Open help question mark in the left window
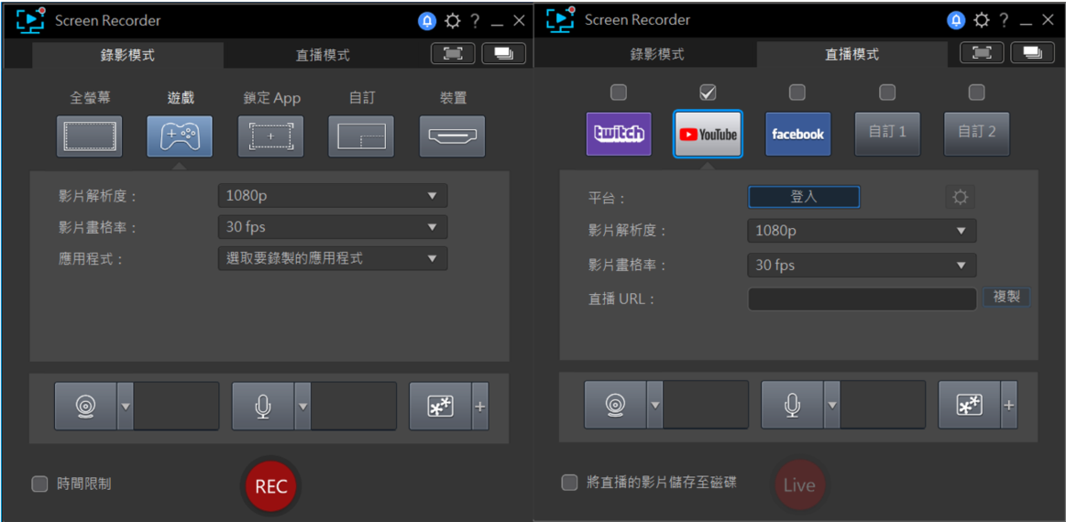The width and height of the screenshot is (1066, 522). pyautogui.click(x=475, y=21)
